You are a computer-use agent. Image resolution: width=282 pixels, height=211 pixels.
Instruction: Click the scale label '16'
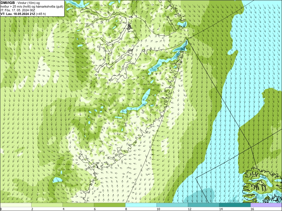[x=252, y=209]
